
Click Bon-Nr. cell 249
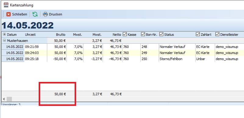click(150, 53)
